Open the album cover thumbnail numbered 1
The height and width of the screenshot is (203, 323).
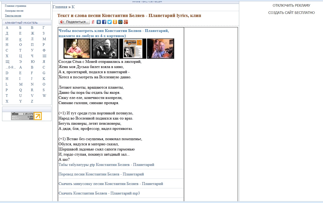tap(133, 49)
